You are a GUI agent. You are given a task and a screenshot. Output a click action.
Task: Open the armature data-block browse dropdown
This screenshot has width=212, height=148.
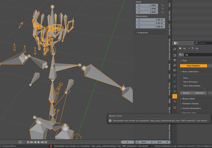(181, 55)
